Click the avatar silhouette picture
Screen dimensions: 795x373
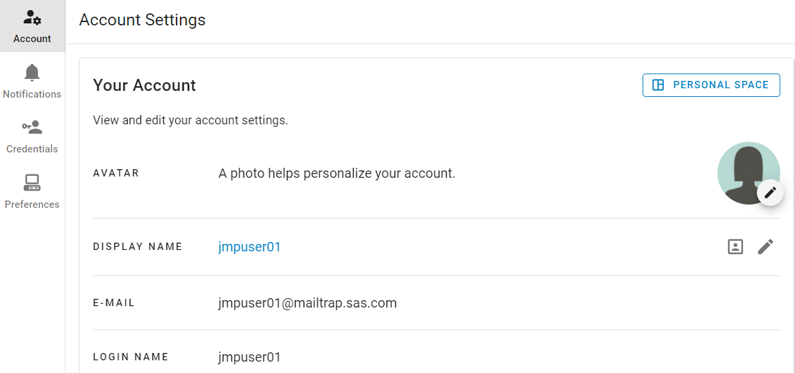(x=744, y=170)
